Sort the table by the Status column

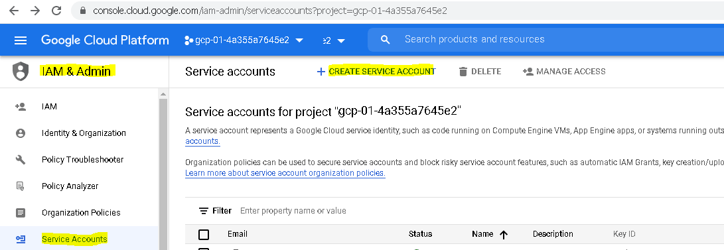(420, 234)
